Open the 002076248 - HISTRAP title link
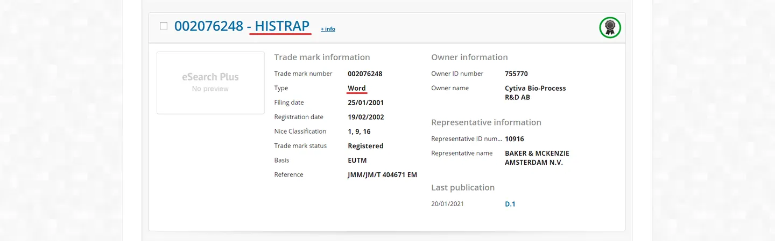The height and width of the screenshot is (241, 775). pyautogui.click(x=242, y=26)
